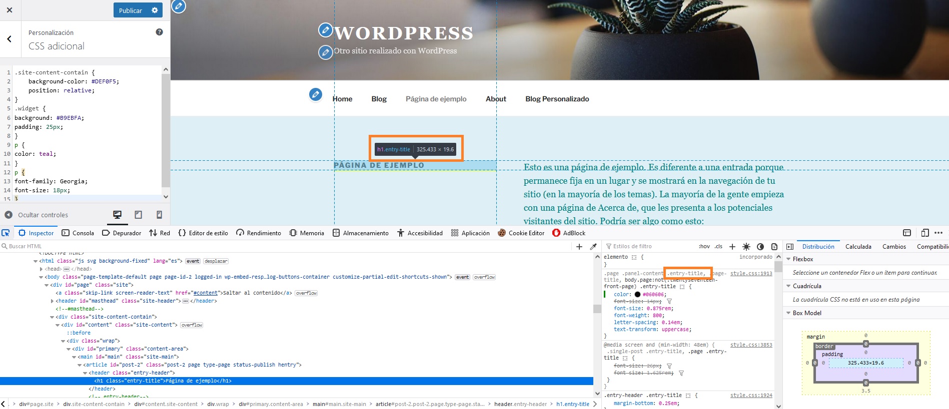This screenshot has height=409, width=949.
Task: Click the help question mark icon
Action: point(159,32)
